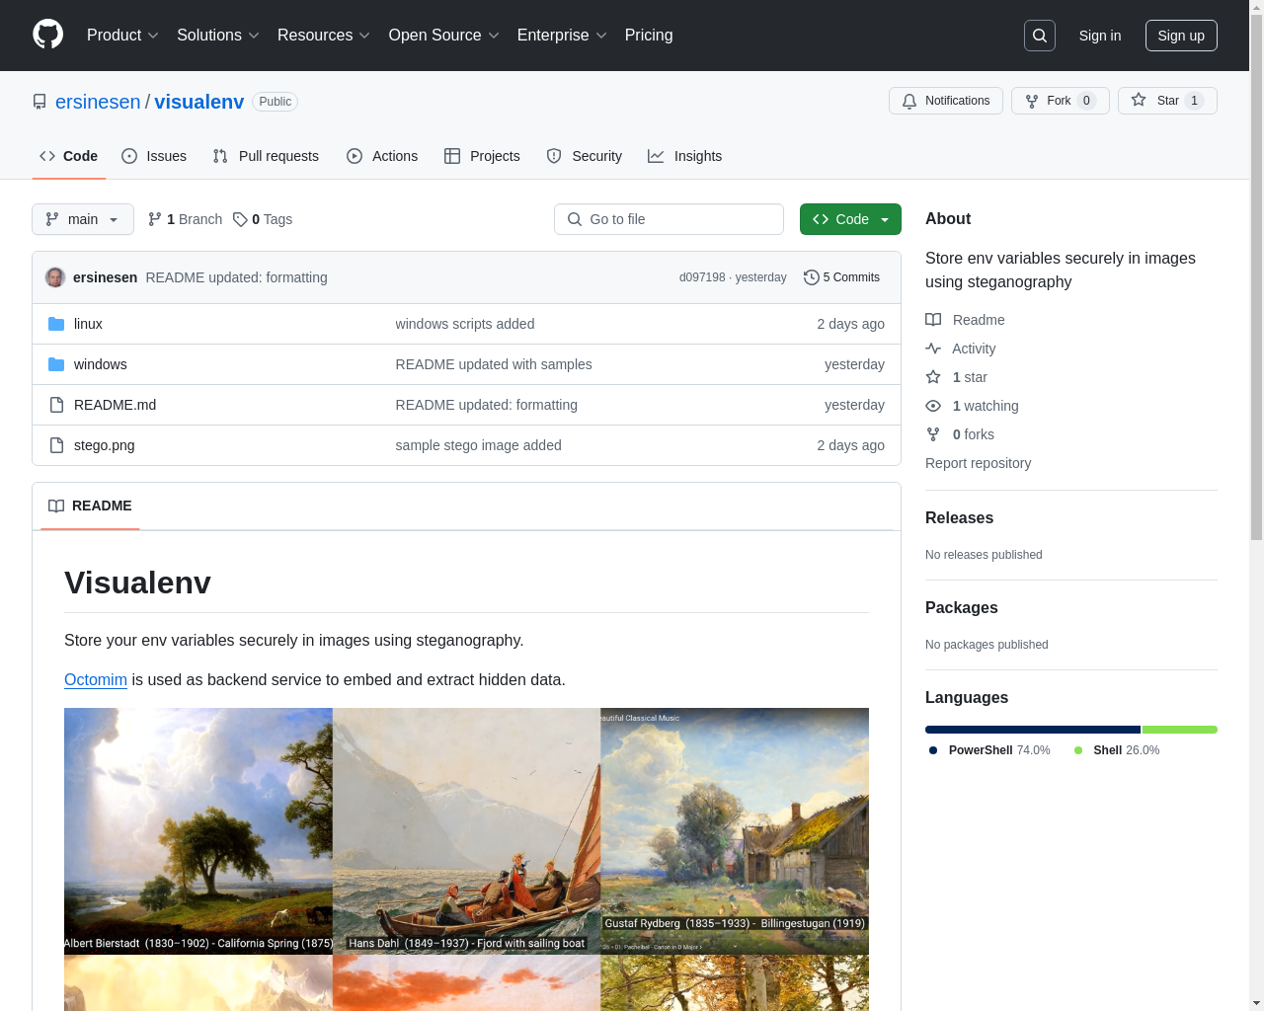1264x1011 pixels.
Task: Switch to the Actions tab
Action: click(382, 156)
